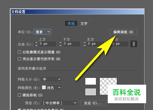Click the white grid color swatch
This screenshot has width=153, height=110.
(x=90, y=81)
